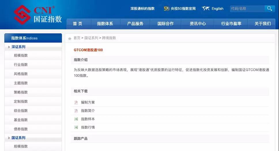Click the PDF icon beside 编制方案

[76, 102]
